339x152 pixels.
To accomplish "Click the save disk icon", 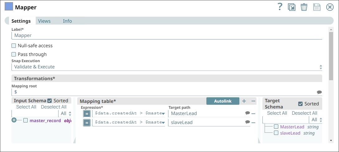I will tap(317, 7).
